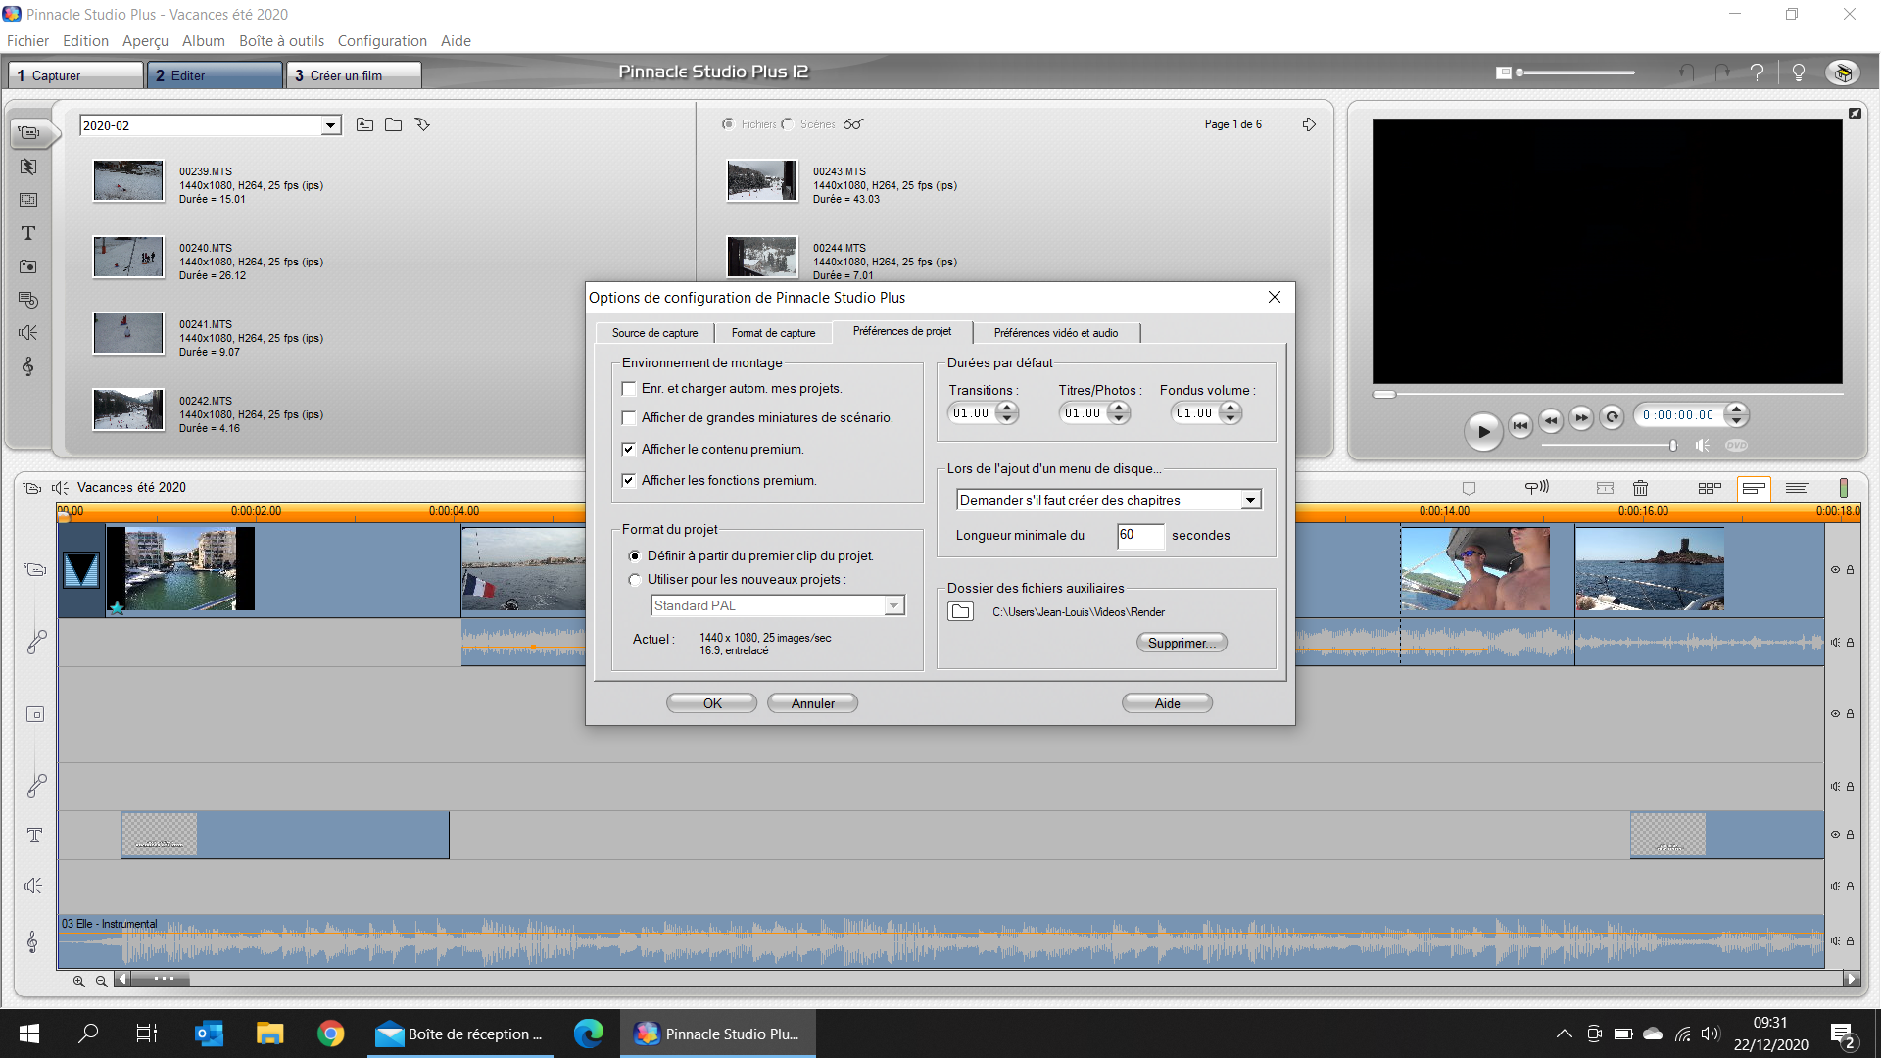1881x1058 pixels.
Task: Click the light bulb tips icon
Action: (1799, 72)
